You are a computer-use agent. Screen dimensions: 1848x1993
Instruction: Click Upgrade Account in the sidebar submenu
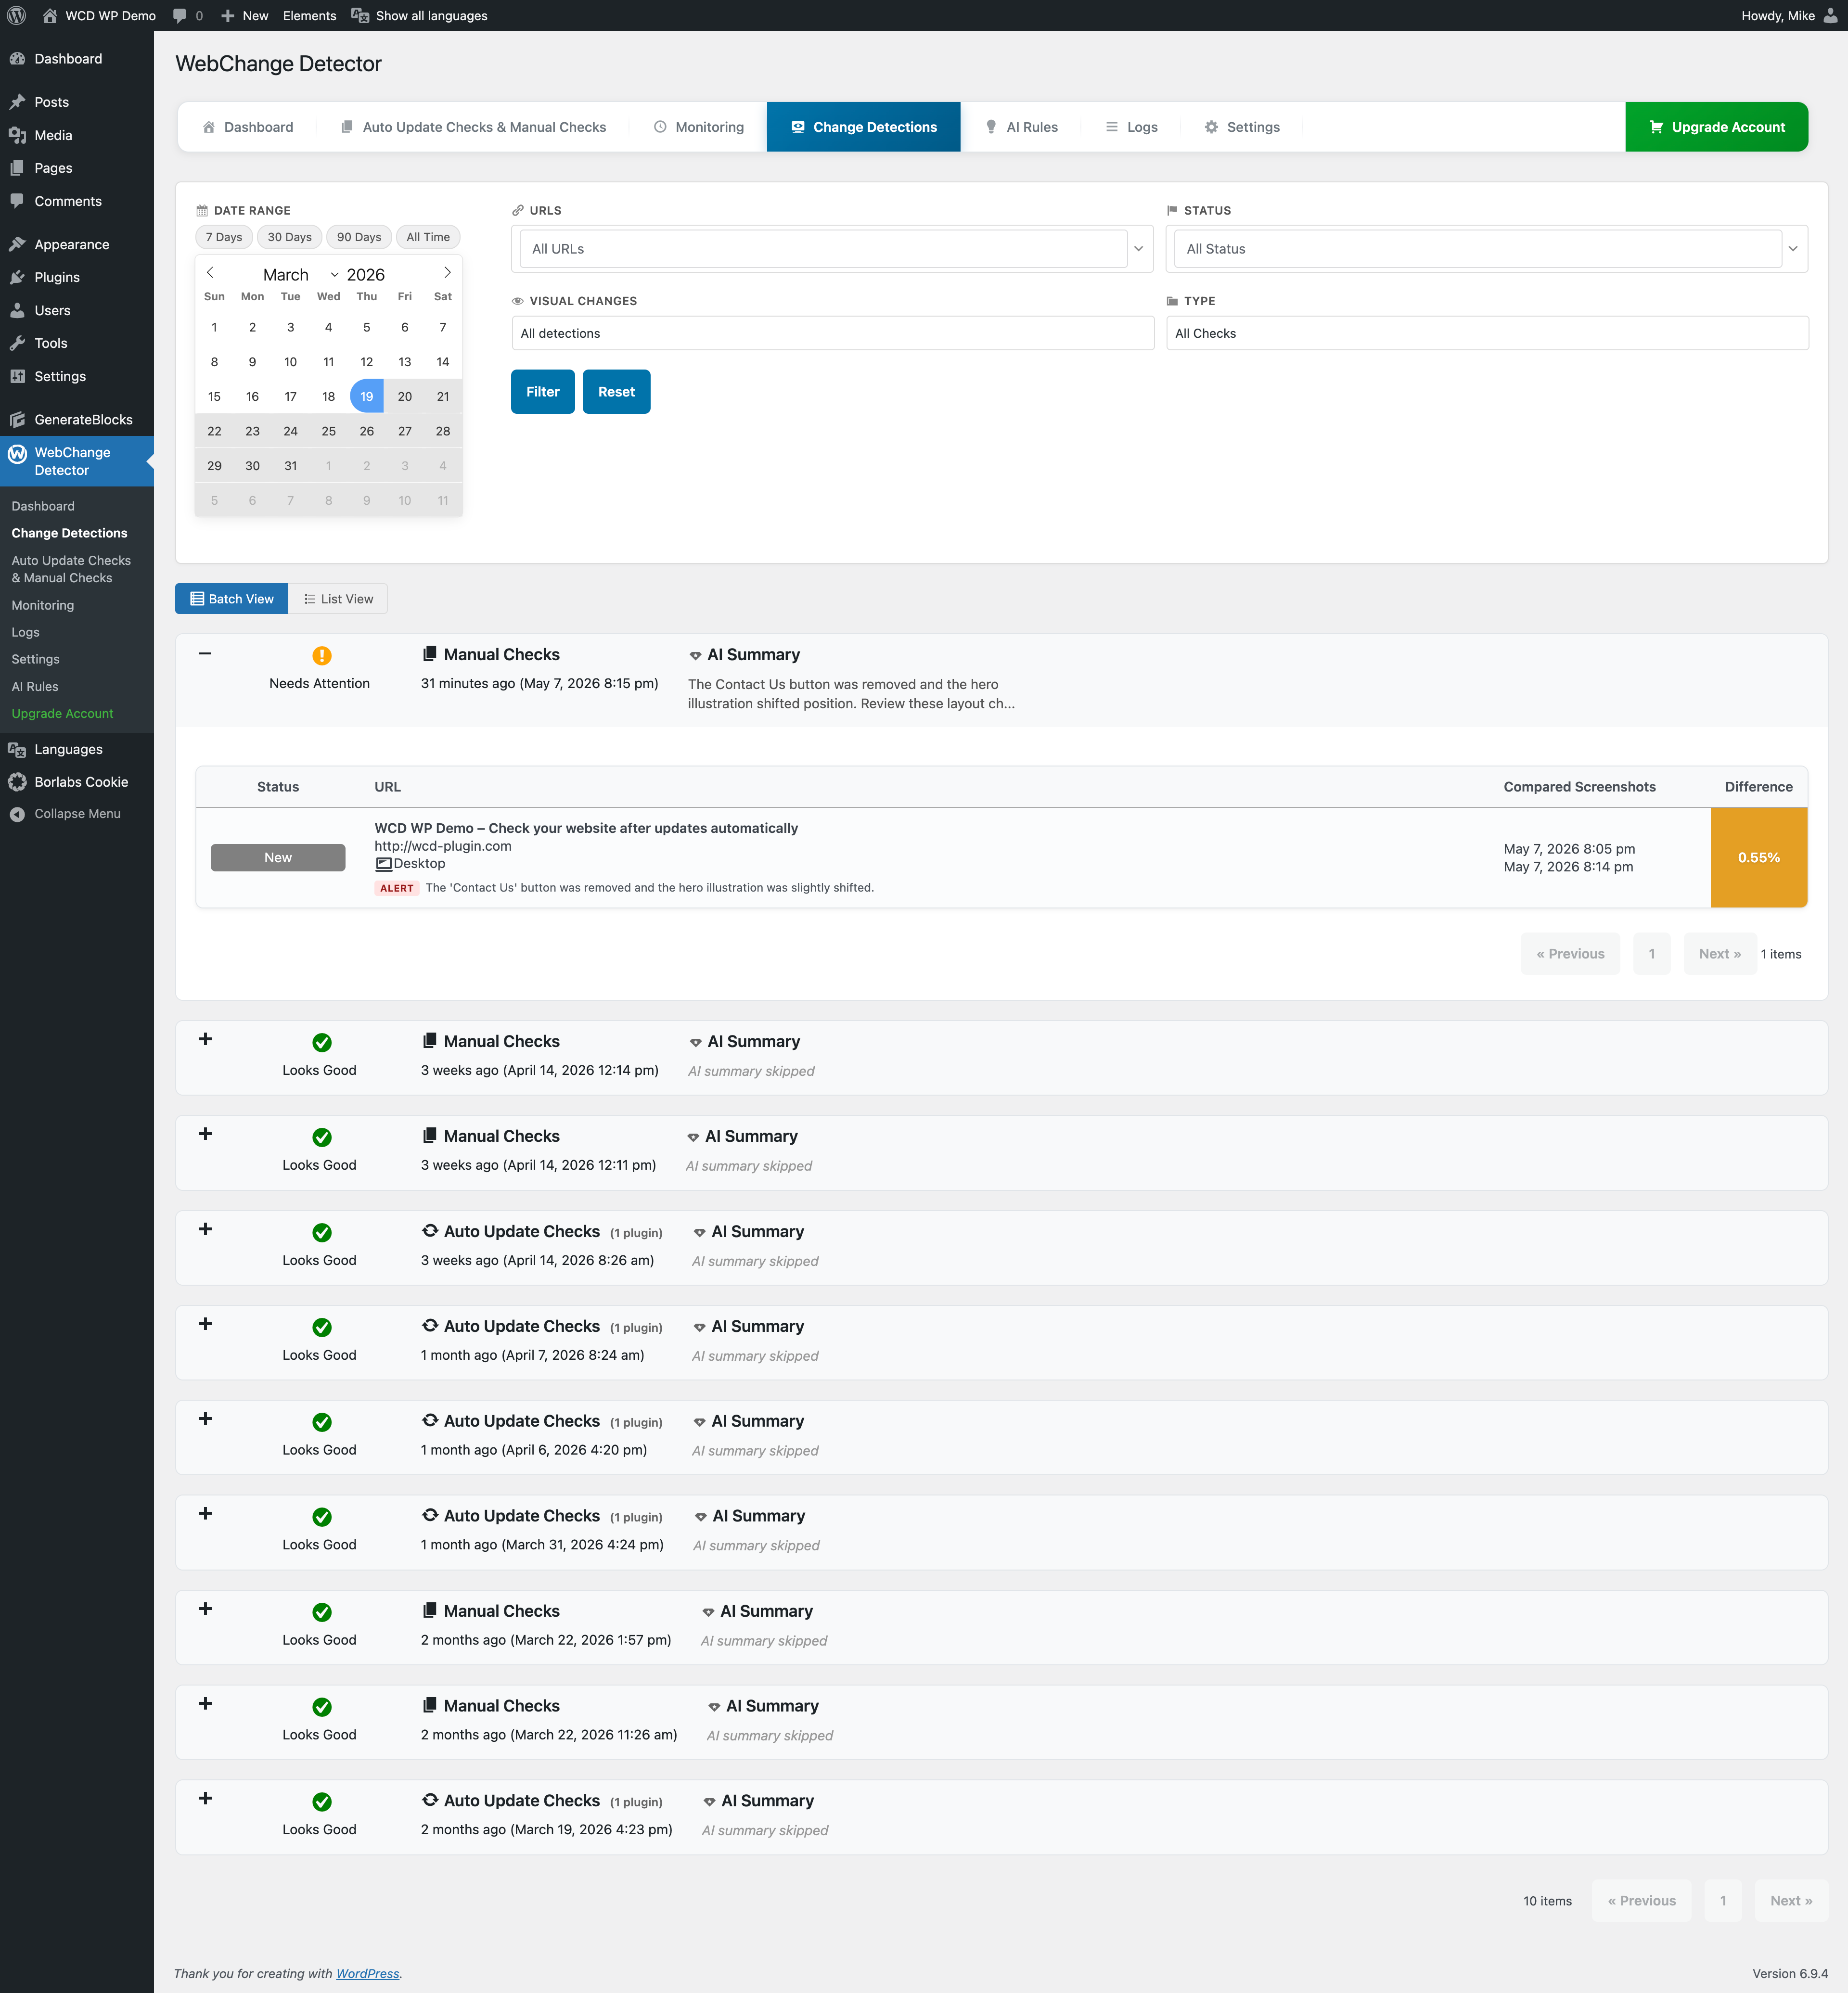(62, 714)
